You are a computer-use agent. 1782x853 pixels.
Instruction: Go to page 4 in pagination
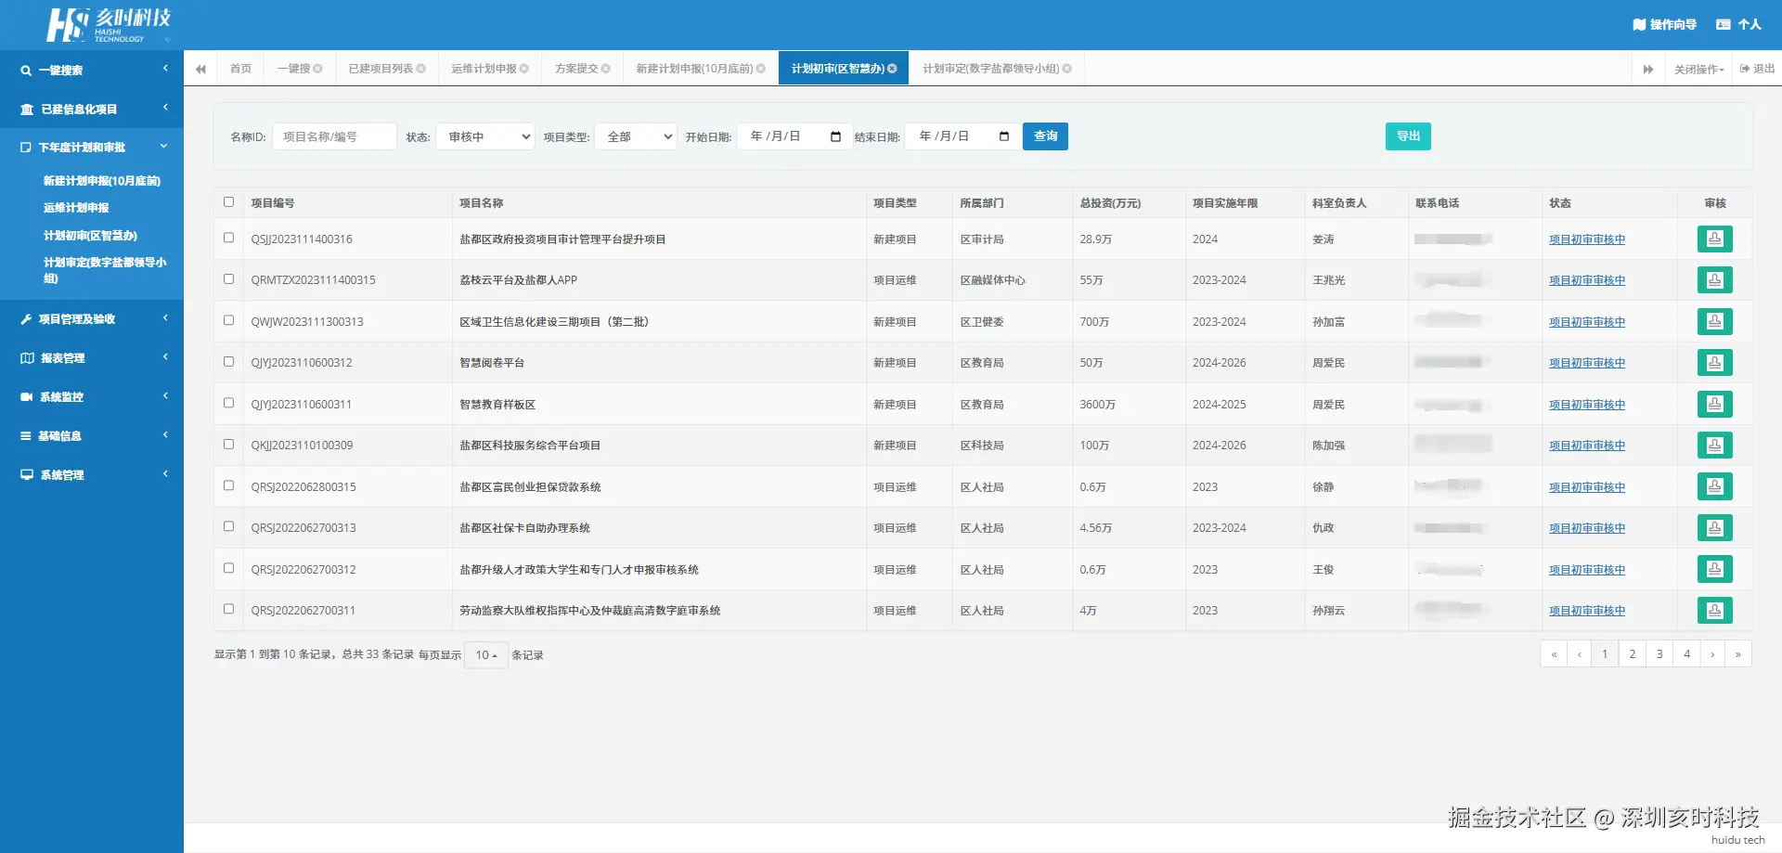tap(1686, 654)
